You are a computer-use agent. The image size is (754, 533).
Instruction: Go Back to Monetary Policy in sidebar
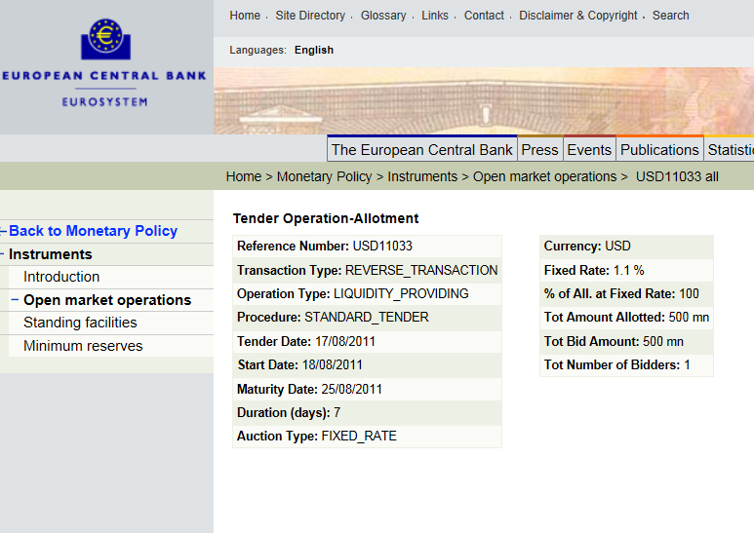pos(94,231)
